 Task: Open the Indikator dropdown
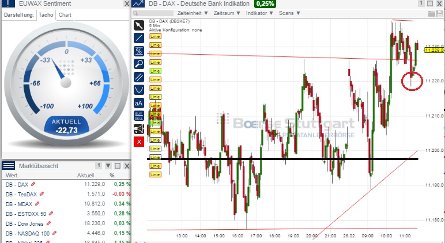[259, 13]
